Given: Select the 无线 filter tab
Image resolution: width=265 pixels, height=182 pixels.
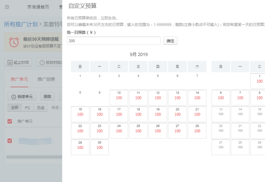Looking at the screenshot, I should 40,107.
